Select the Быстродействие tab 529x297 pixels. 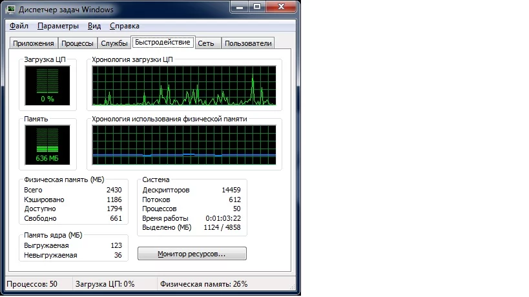coord(163,43)
